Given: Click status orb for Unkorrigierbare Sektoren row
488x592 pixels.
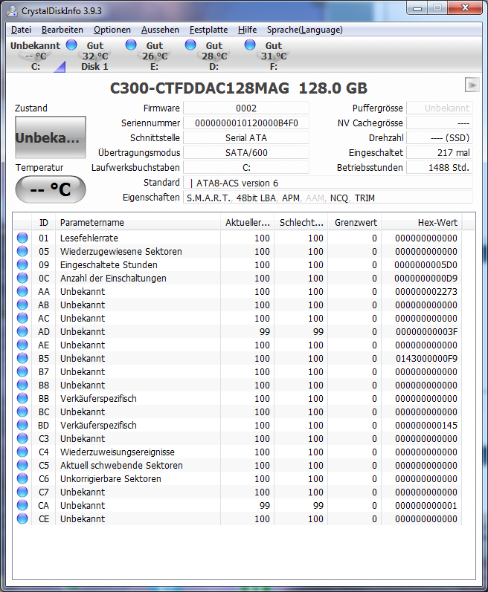Looking at the screenshot, I should (22, 478).
